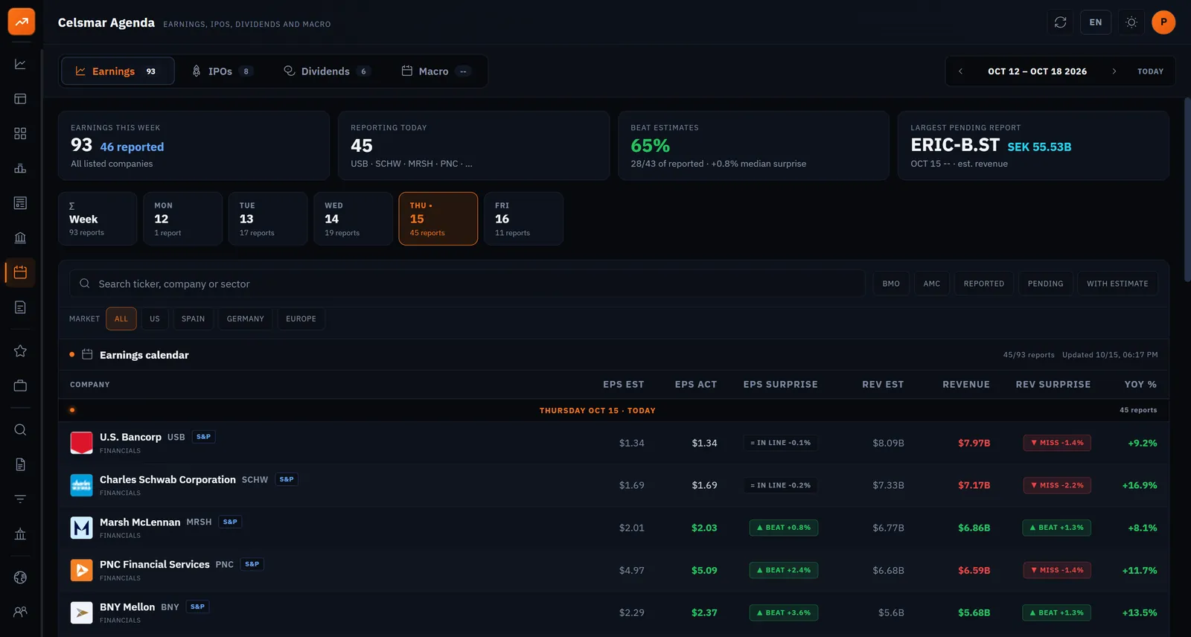Screen dimensions: 1191x637
Task: Open the four-squares grid icon in sidebar
Action: (x=20, y=133)
